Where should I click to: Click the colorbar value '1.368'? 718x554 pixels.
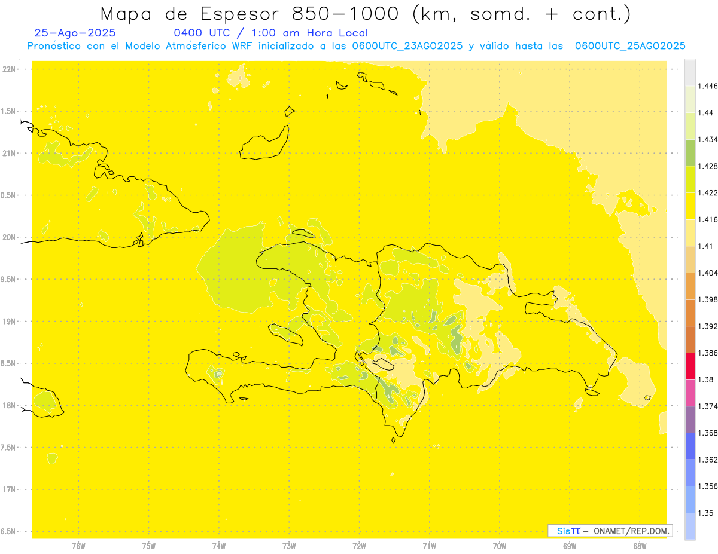point(708,433)
